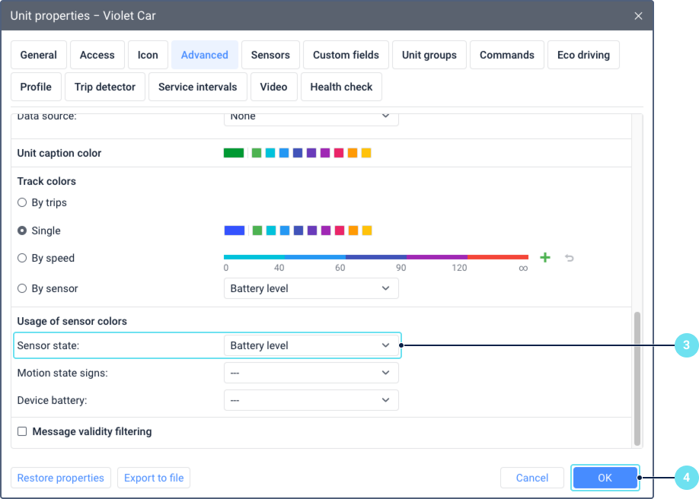Select the By speed track color option
This screenshot has width=699, height=499.
coord(22,258)
